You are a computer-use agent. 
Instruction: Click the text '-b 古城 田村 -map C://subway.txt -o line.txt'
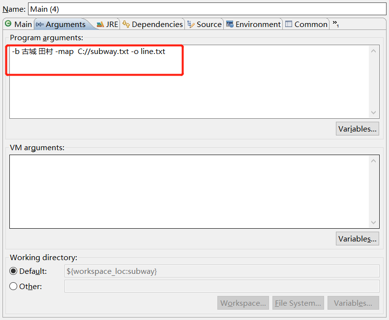[x=89, y=51]
